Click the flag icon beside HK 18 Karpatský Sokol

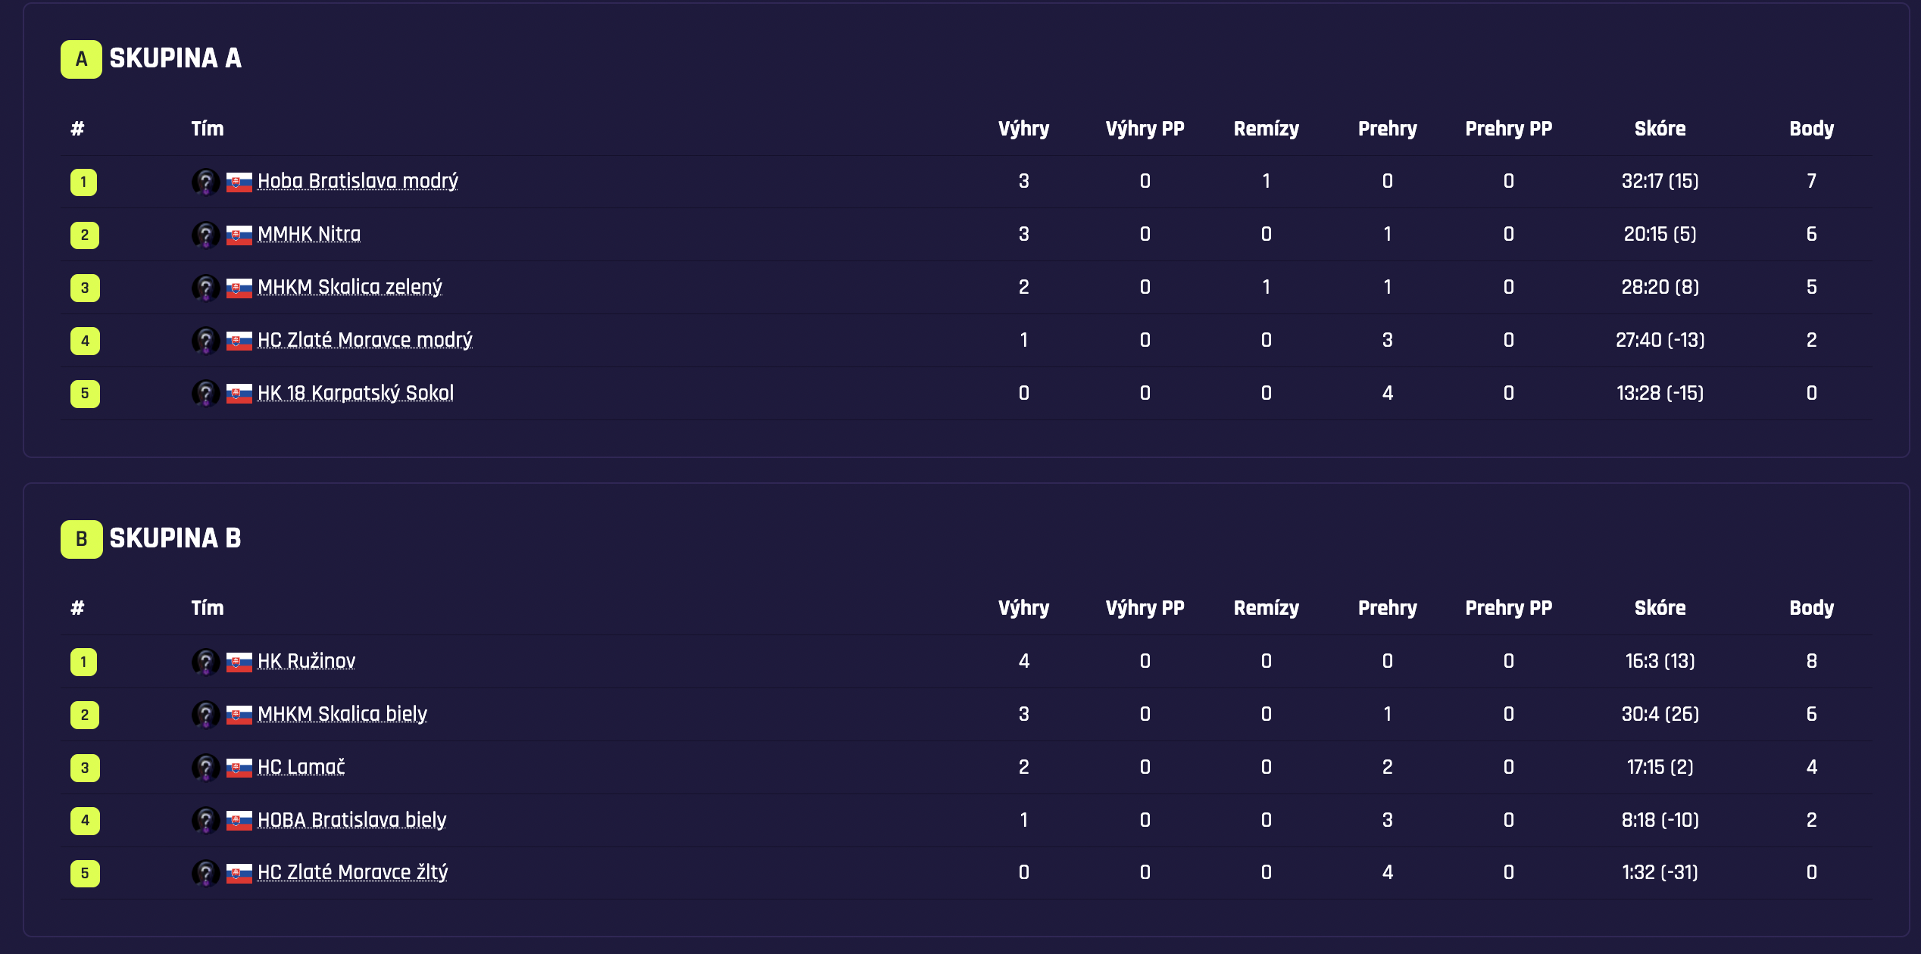239,394
